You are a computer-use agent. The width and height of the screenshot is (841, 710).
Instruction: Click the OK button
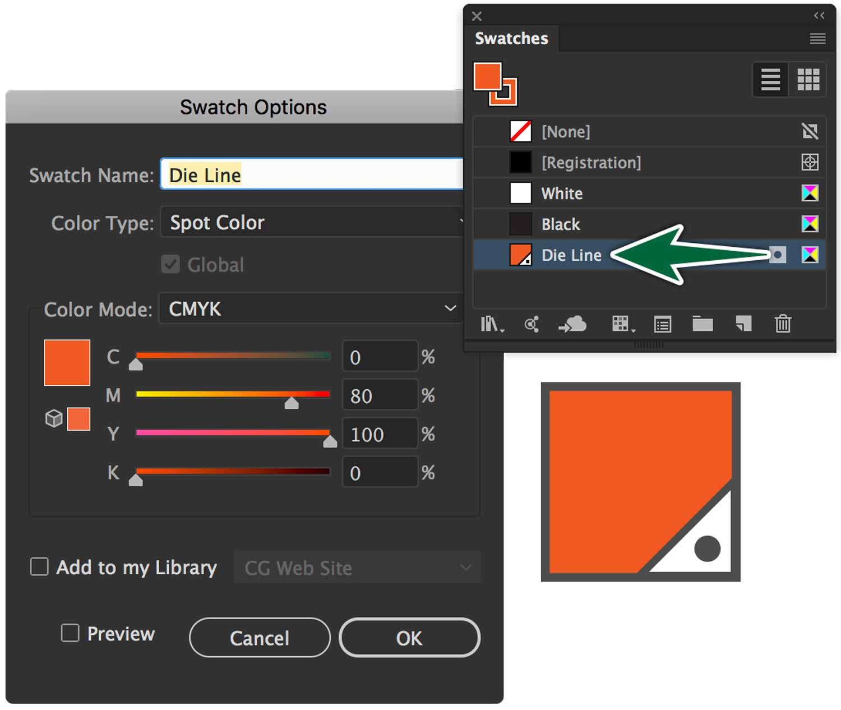point(409,638)
